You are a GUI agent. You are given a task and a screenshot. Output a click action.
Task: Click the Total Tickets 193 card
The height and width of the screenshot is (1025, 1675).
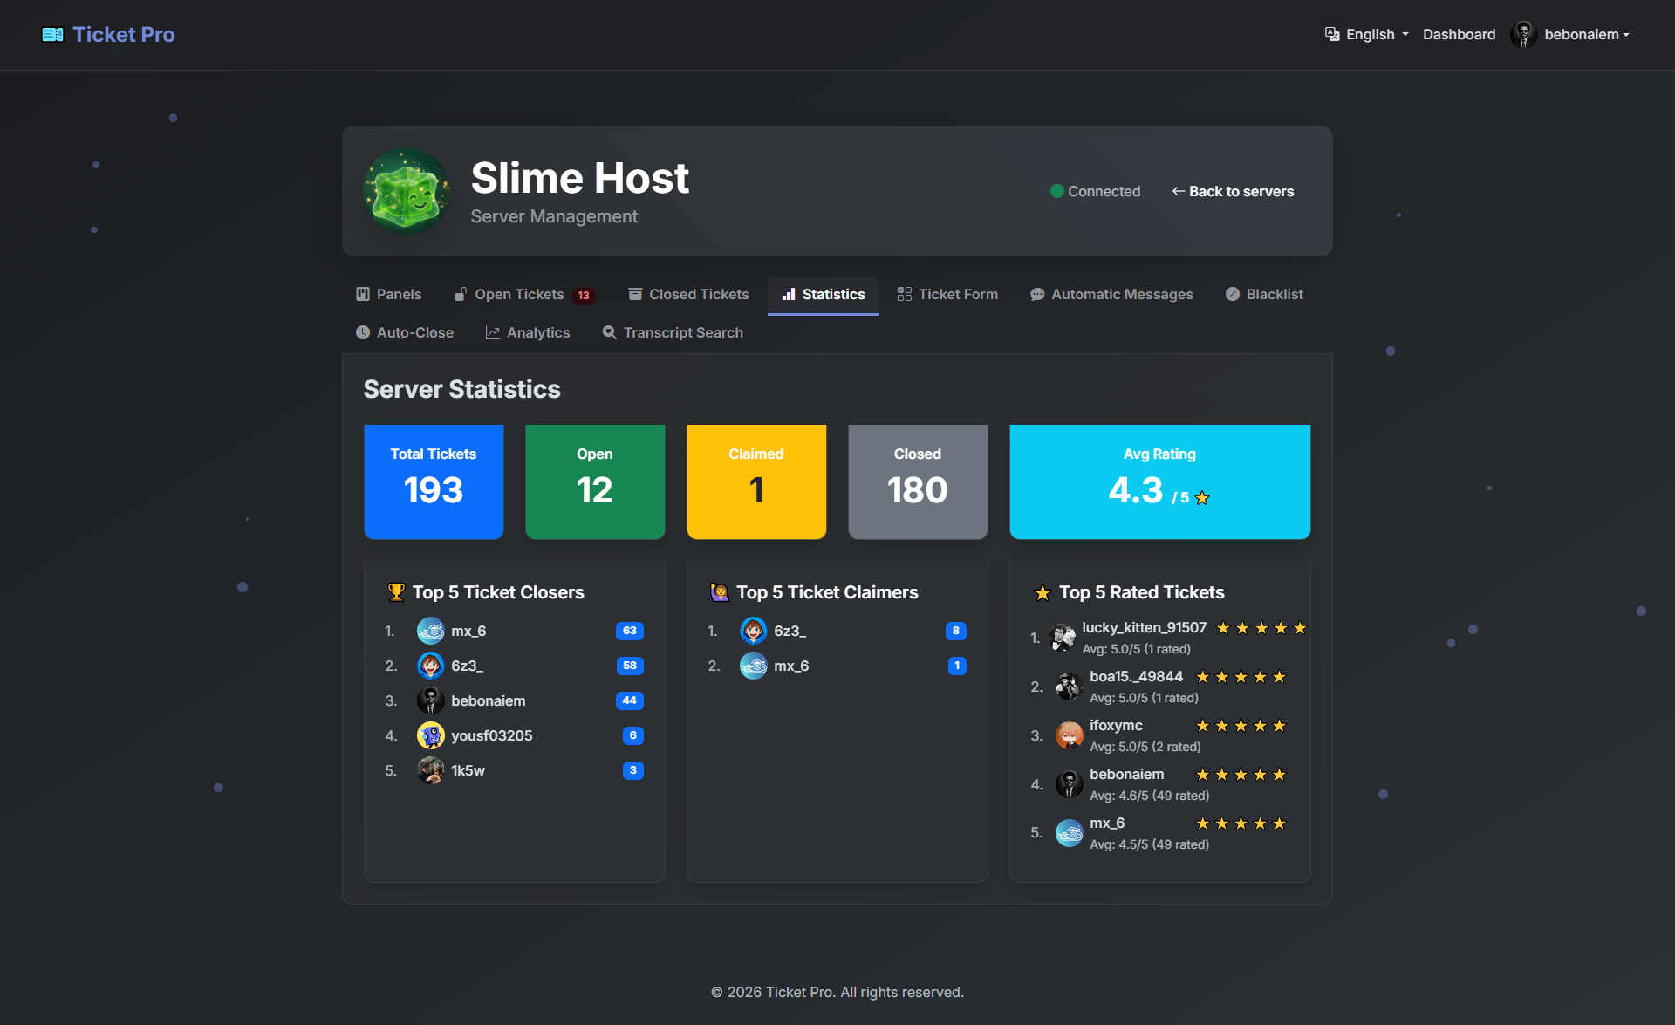pyautogui.click(x=434, y=482)
